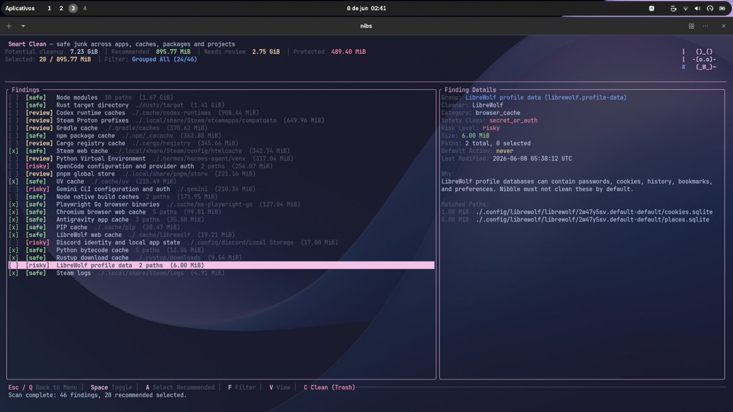The width and height of the screenshot is (733, 412).
Task: Select Node native build caches row
Action: (221, 197)
